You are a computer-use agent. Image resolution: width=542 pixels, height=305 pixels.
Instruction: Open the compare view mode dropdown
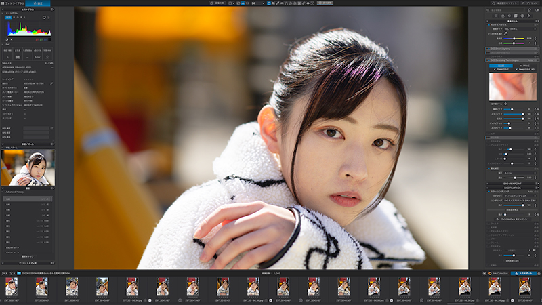[232, 3]
